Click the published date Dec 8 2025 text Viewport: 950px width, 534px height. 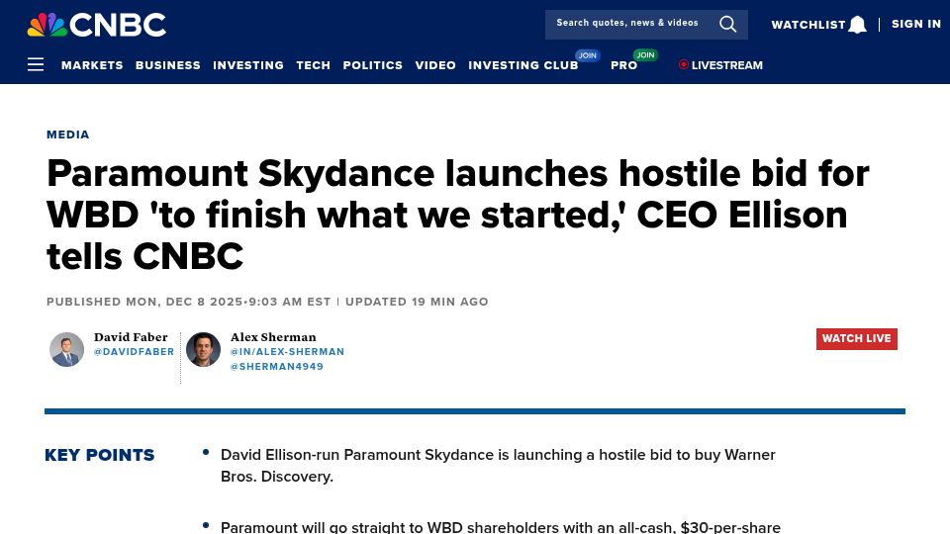(x=189, y=302)
